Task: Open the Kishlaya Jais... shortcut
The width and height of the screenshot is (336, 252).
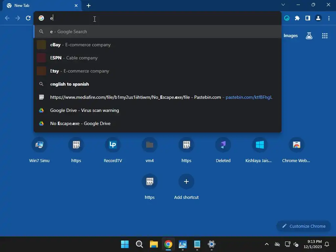Action: 260,150
